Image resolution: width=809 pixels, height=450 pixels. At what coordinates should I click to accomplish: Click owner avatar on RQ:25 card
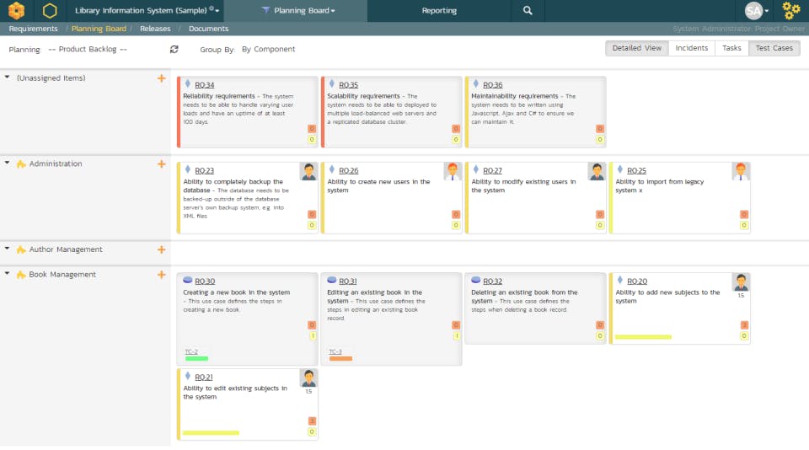[741, 171]
